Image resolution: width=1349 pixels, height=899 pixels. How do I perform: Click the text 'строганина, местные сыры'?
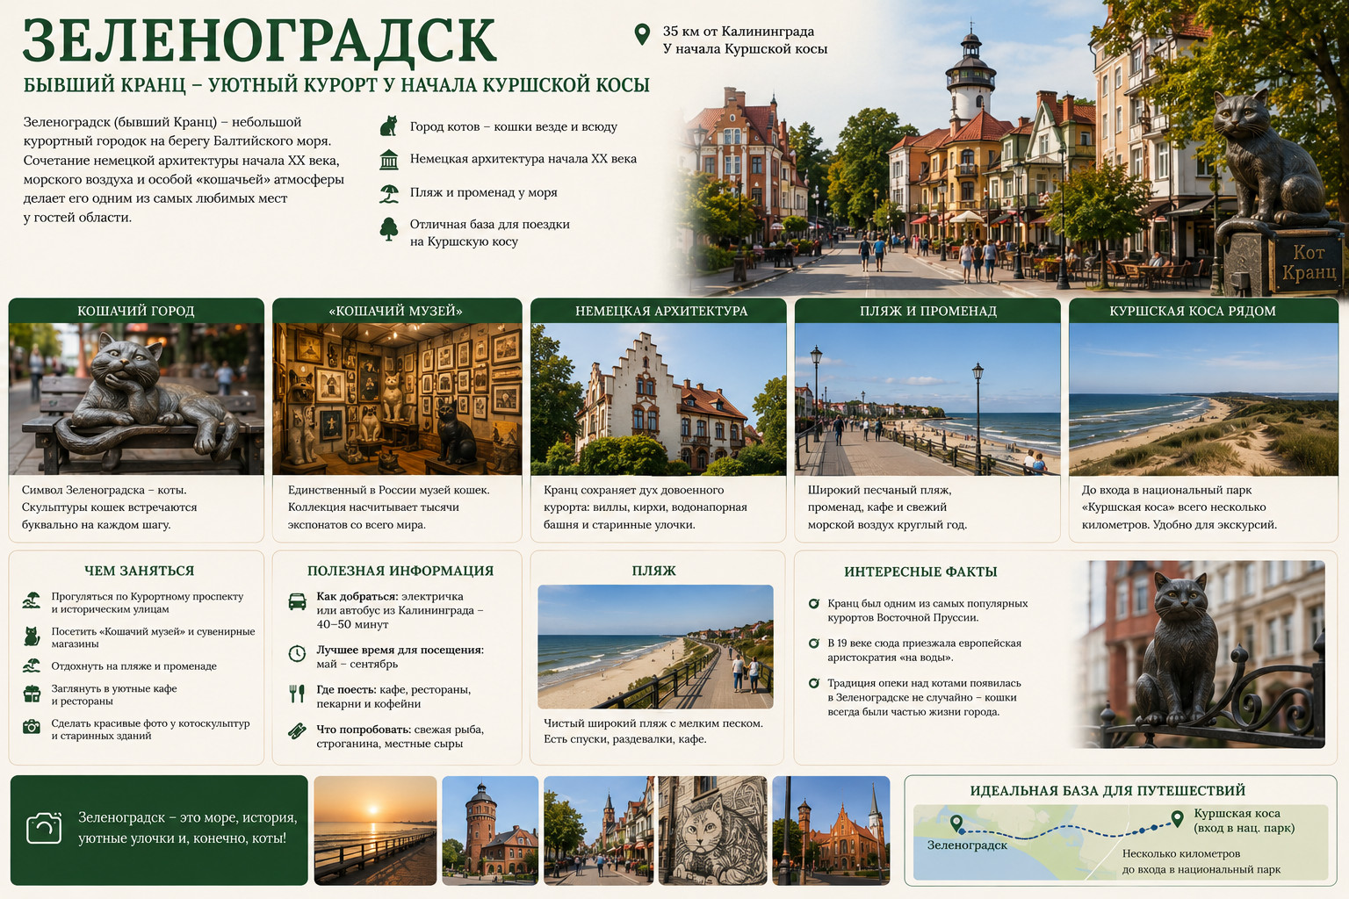click(x=390, y=744)
